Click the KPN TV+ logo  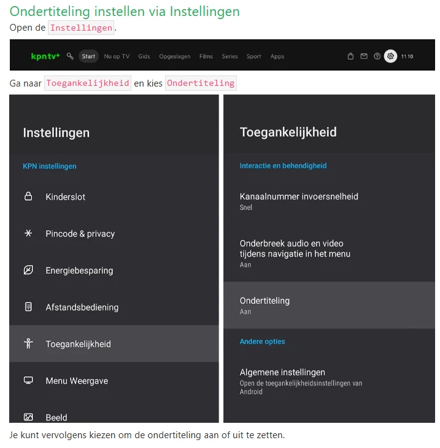coord(45,56)
